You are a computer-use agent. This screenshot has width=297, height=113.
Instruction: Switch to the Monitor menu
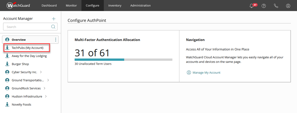[71, 6]
